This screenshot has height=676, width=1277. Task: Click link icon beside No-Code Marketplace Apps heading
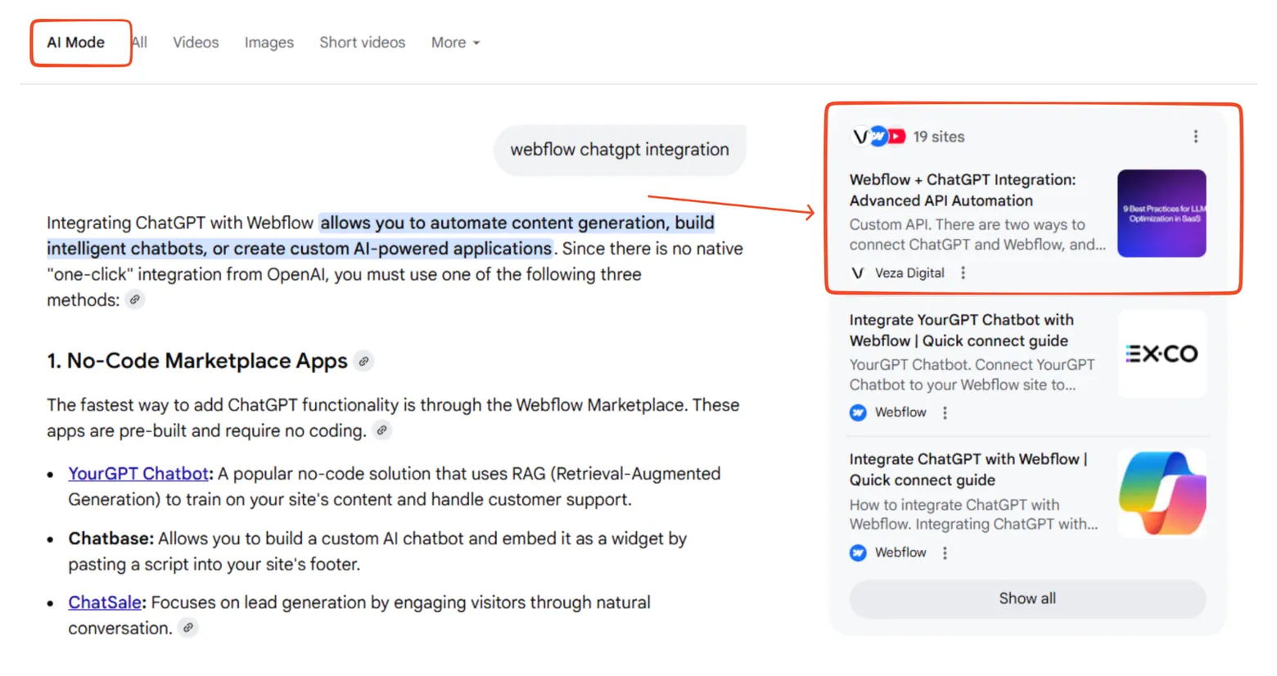pyautogui.click(x=364, y=361)
